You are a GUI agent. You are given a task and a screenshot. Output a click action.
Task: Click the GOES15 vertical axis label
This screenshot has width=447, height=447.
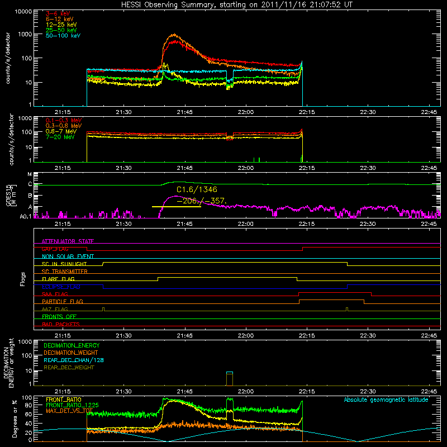[x=11, y=195]
